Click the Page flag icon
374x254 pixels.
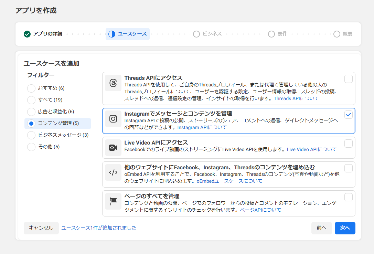pos(113,201)
